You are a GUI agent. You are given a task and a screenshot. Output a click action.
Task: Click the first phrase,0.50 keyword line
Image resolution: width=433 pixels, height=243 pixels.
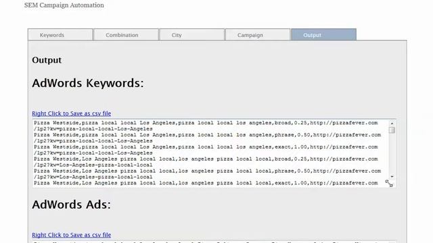click(x=208, y=135)
